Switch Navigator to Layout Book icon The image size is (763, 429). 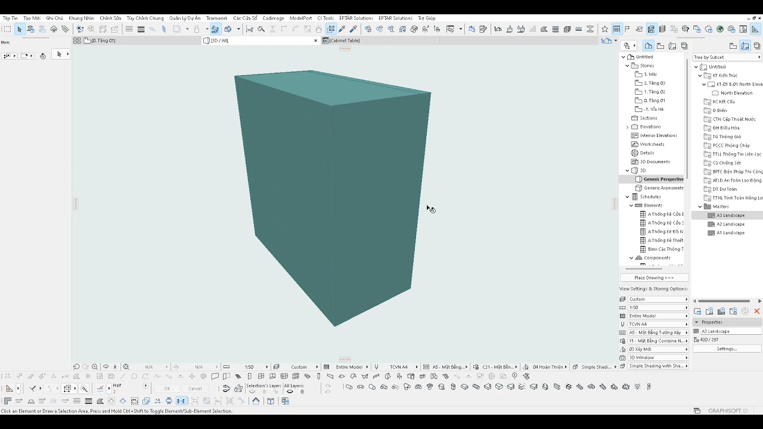[672, 46]
